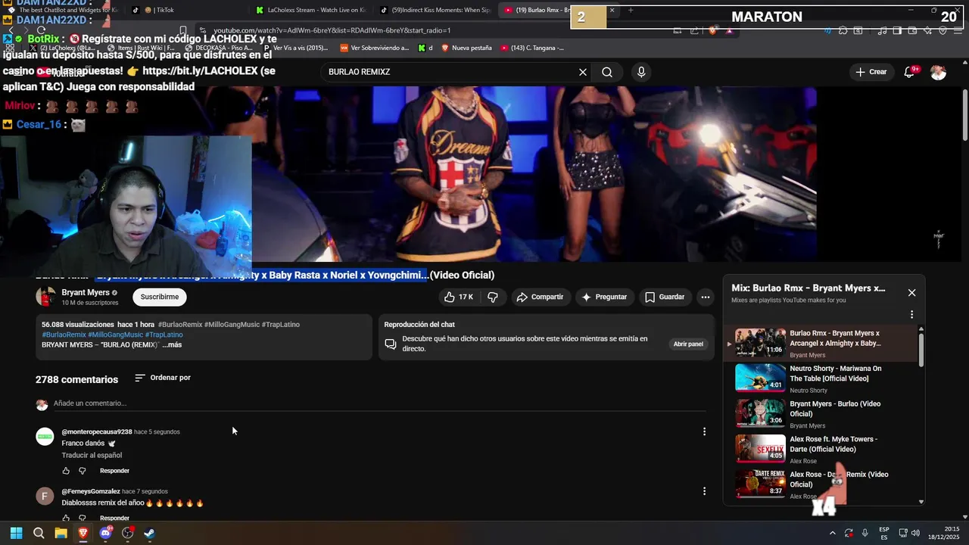This screenshot has height=545, width=969.
Task: Open the Ordenar por sort dropdown
Action: [163, 378]
